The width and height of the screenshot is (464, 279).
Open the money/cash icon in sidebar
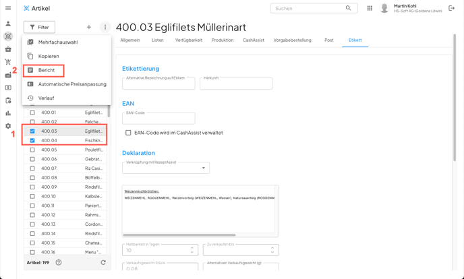pos(8,88)
